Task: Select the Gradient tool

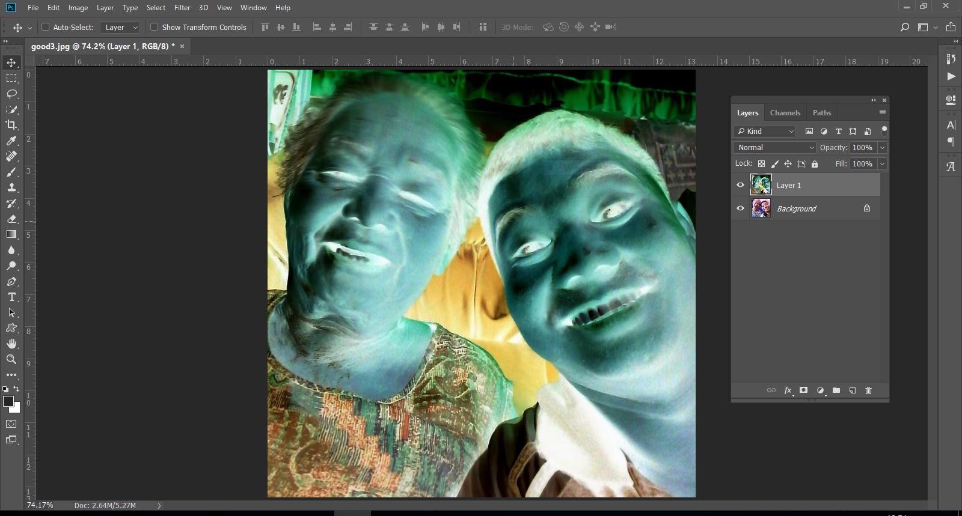Action: tap(11, 234)
